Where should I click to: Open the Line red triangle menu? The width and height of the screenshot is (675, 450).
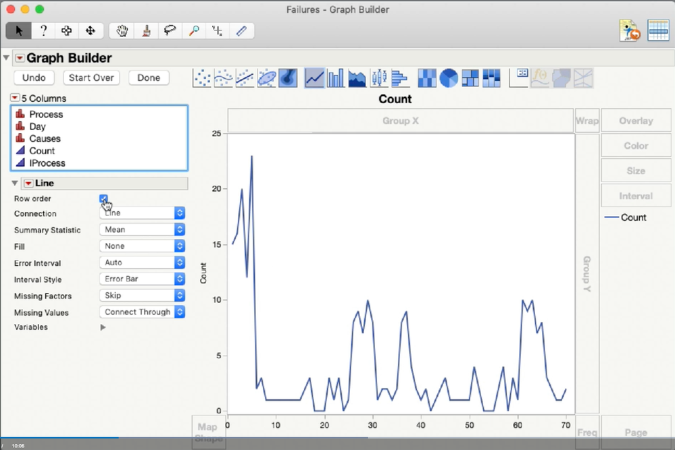[28, 184]
